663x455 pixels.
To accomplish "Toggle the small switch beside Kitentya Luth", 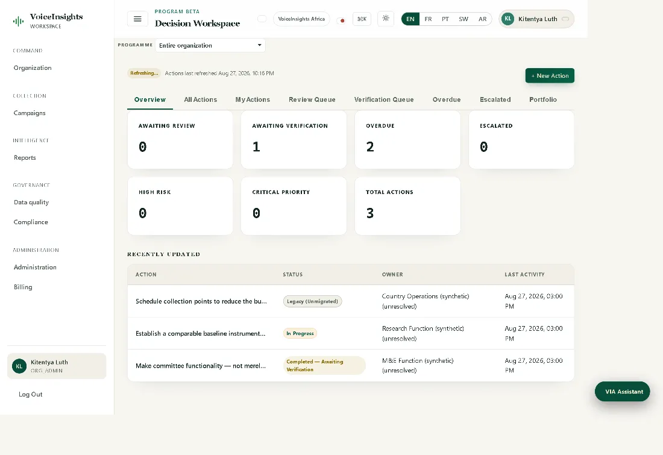I will pos(565,19).
